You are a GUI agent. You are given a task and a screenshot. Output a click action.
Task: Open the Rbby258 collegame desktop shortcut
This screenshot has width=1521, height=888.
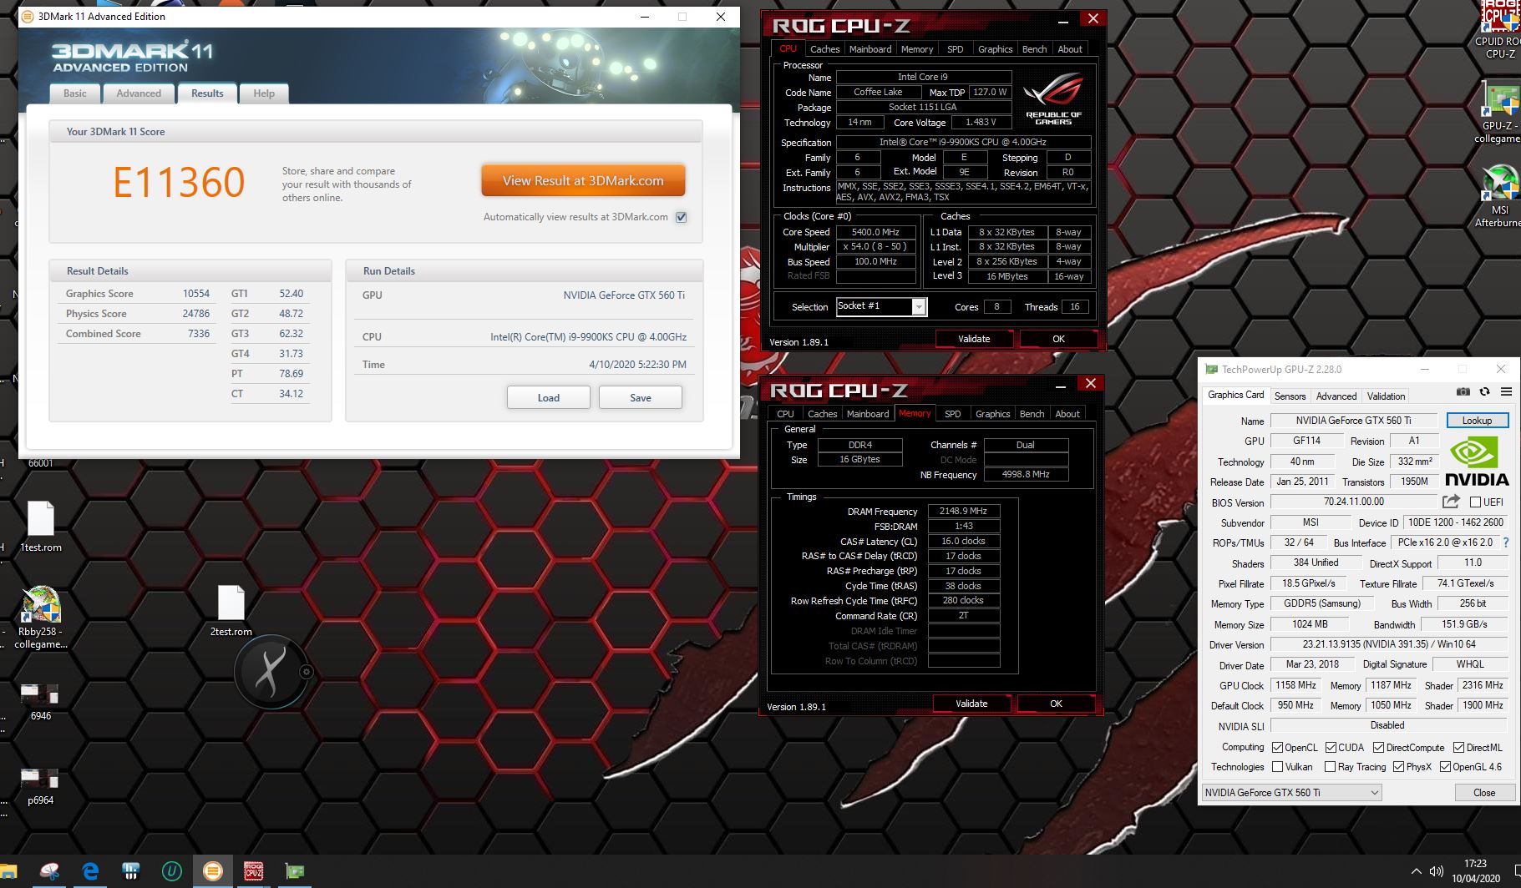41,618
